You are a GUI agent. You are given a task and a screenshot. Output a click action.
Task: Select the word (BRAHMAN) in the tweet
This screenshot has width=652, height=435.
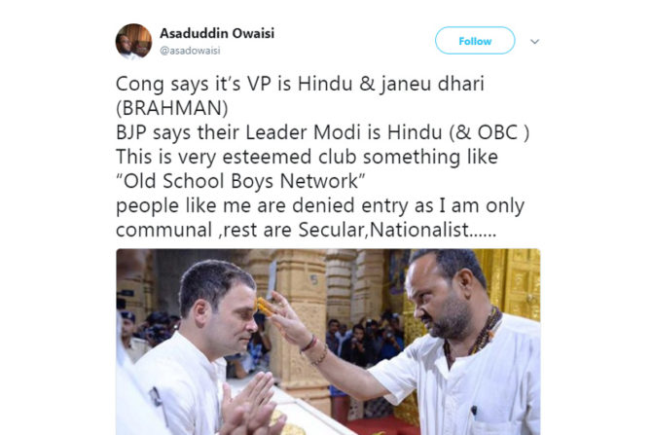click(x=172, y=108)
